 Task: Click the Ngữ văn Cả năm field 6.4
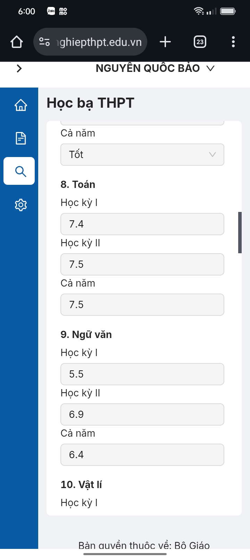(142, 455)
